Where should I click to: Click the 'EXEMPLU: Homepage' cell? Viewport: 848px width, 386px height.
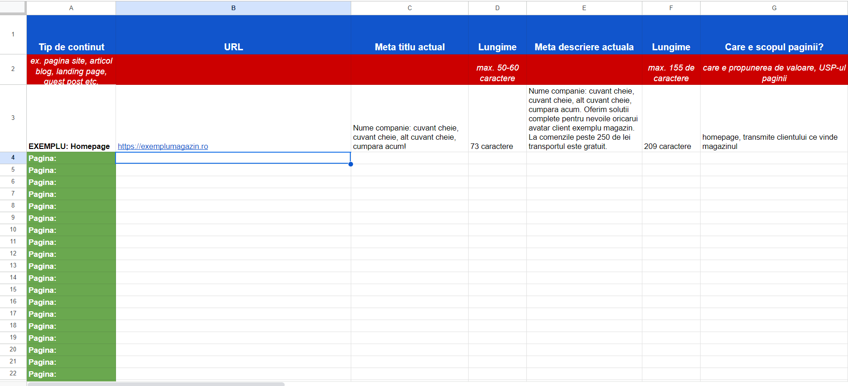(x=71, y=119)
